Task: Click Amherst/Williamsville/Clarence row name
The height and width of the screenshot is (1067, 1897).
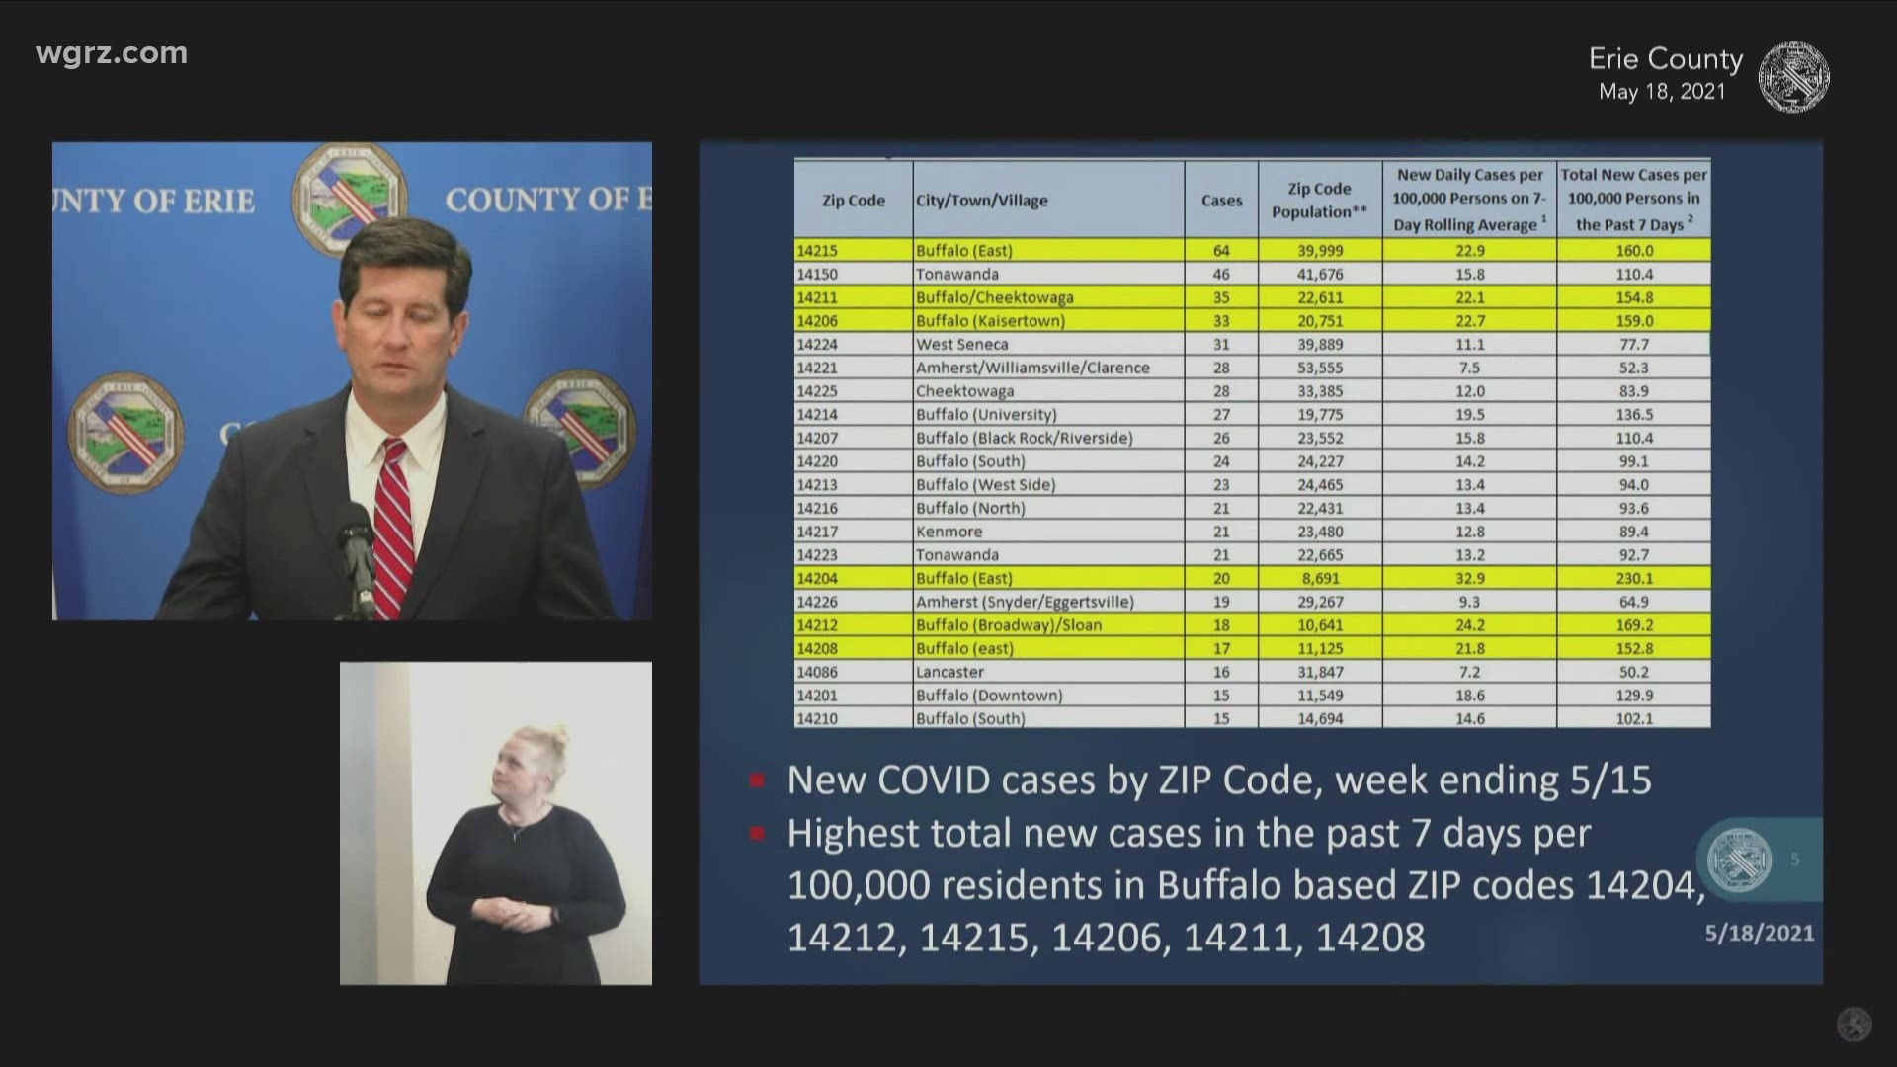Action: [x=1032, y=368]
